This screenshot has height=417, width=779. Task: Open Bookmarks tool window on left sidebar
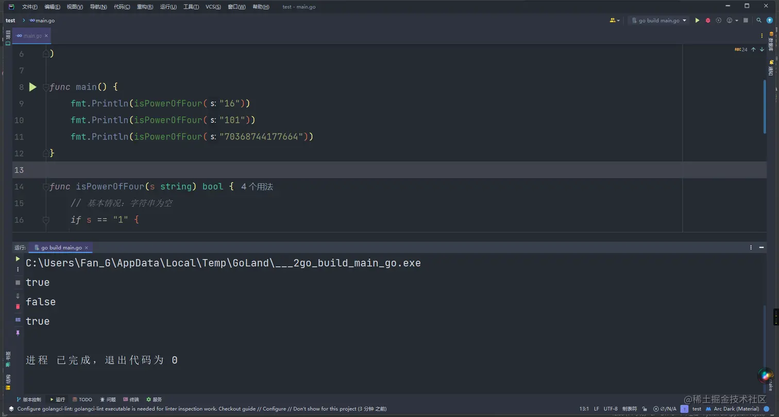tap(8, 358)
